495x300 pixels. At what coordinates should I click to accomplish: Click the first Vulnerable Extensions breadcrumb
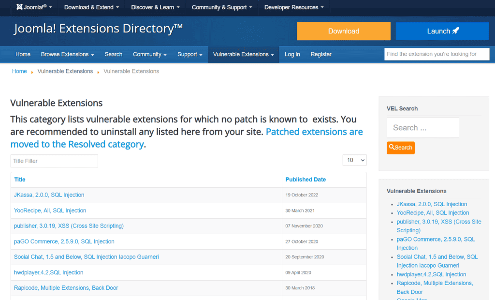pyautogui.click(x=65, y=72)
